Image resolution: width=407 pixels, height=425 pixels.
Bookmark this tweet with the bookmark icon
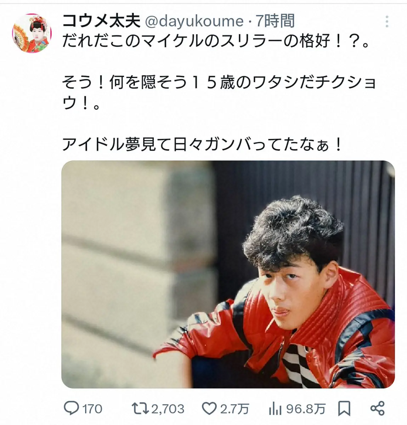(344, 409)
